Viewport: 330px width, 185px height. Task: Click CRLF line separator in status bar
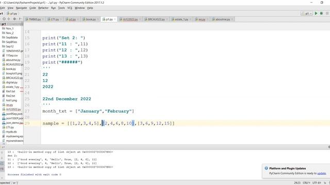(x=306, y=183)
